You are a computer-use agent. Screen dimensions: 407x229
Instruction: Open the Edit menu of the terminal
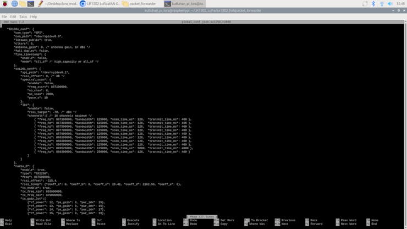(13, 17)
